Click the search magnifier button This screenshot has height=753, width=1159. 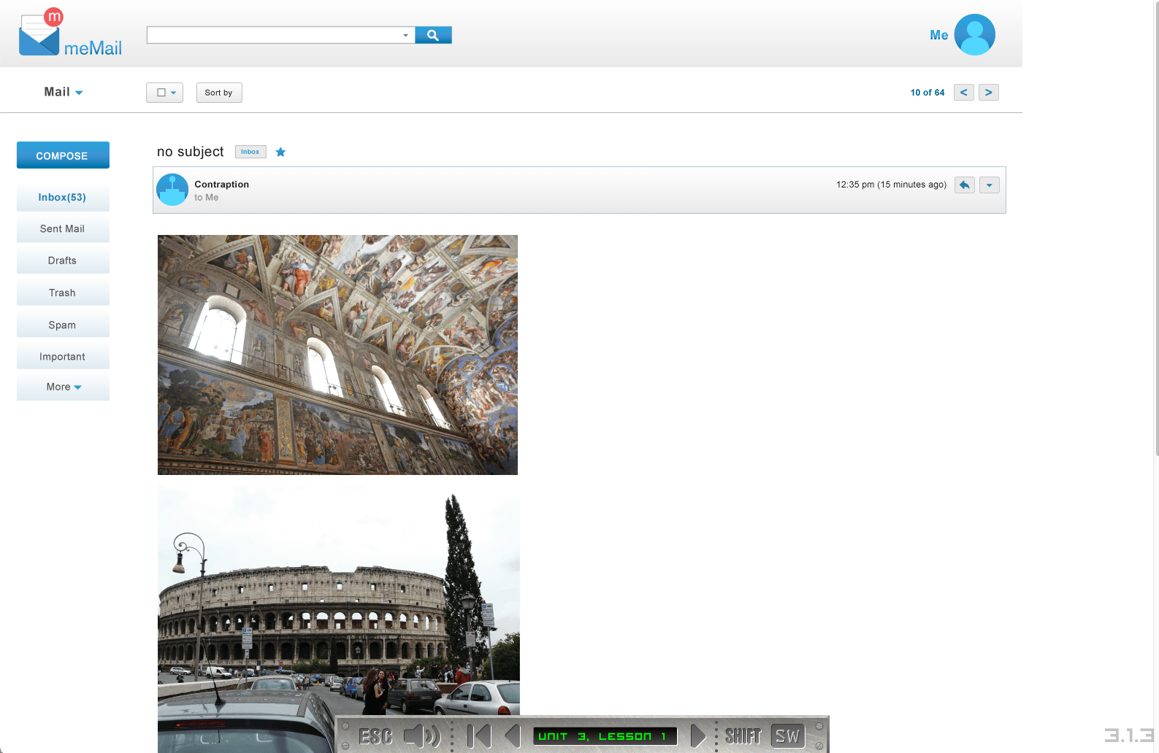433,35
